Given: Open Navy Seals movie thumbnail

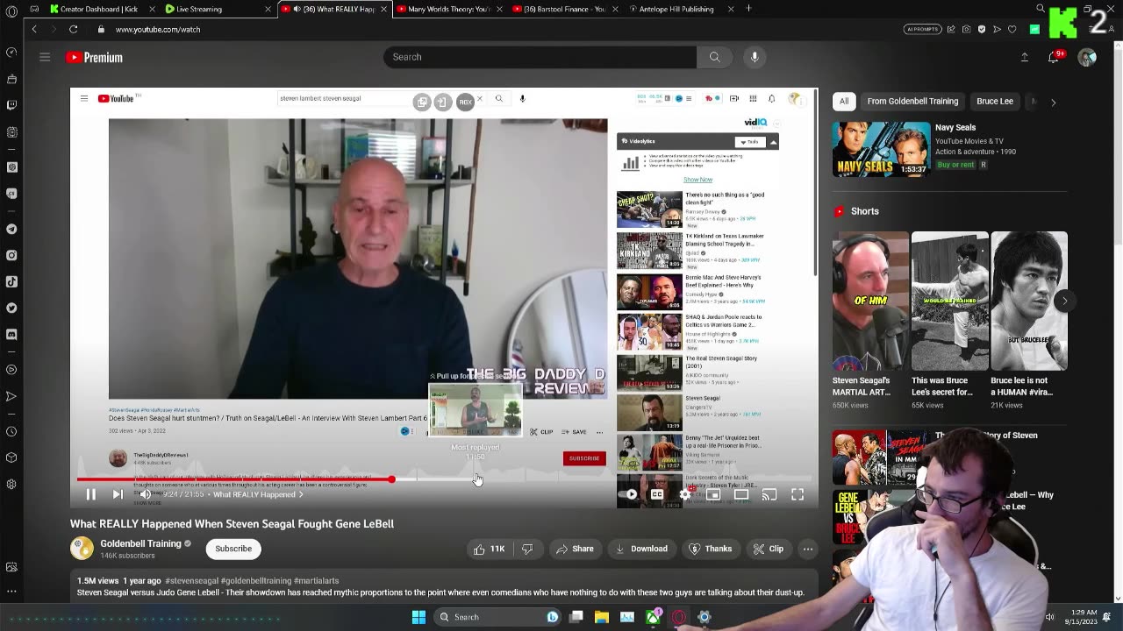Looking at the screenshot, I should 881,150.
